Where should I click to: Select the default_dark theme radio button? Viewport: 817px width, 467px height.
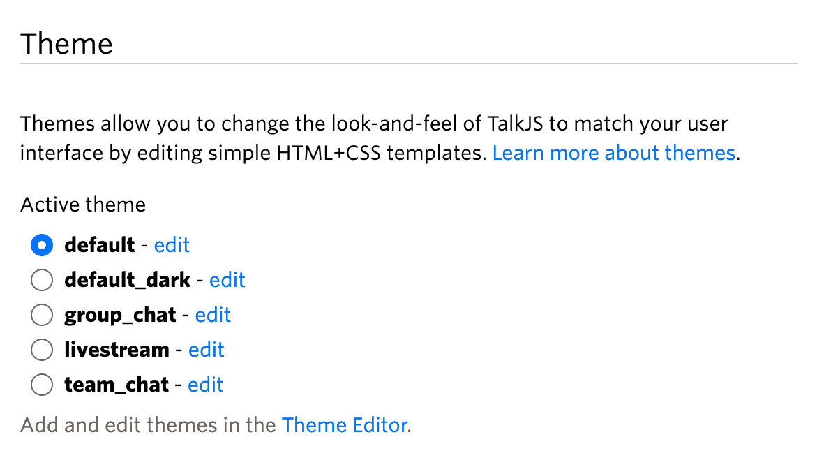click(42, 280)
